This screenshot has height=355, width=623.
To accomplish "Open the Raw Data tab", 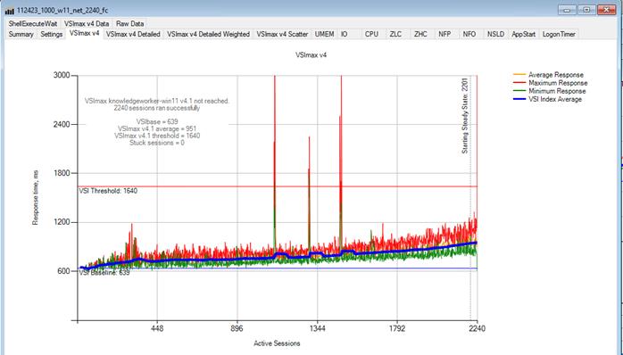I will 130,23.
